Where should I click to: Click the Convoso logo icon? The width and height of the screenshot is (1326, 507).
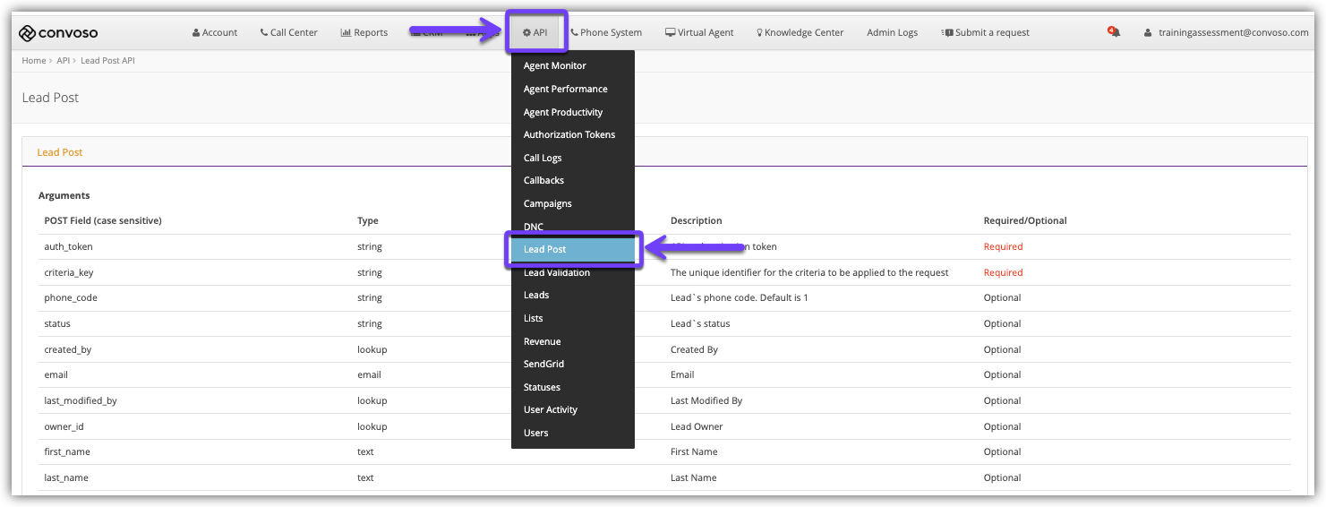(x=27, y=33)
